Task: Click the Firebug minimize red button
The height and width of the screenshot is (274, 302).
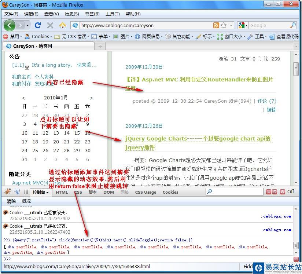Action: [x=268, y=192]
